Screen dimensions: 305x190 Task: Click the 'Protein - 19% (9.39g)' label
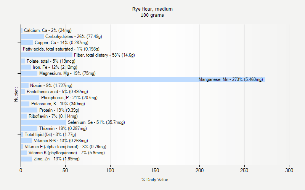[59, 110]
